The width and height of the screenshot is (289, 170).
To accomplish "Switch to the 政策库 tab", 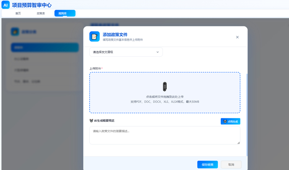I will point(41,13).
